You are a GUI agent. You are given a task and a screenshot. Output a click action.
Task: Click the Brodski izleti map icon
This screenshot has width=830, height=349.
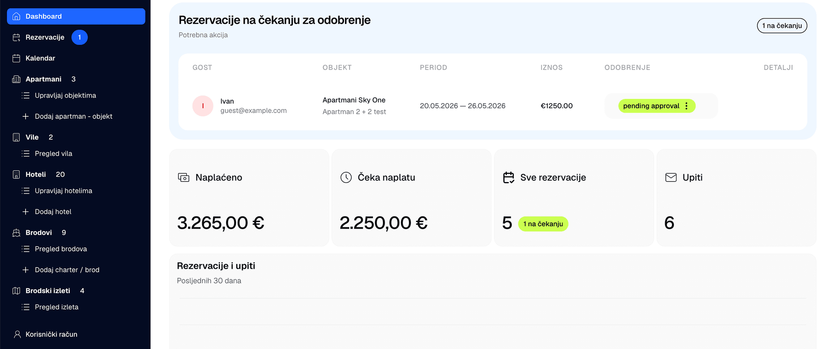click(16, 291)
